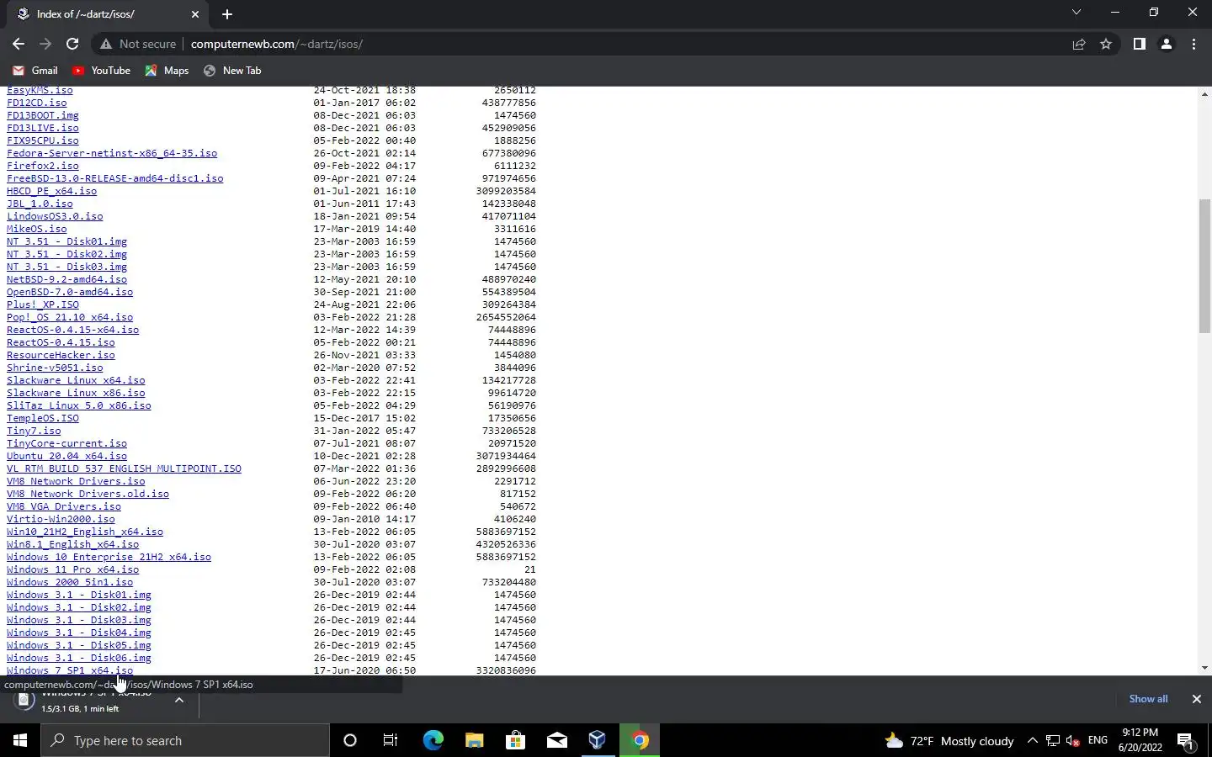Image resolution: width=1212 pixels, height=757 pixels.
Task: Download TempleOS.ISO
Action: (x=43, y=418)
